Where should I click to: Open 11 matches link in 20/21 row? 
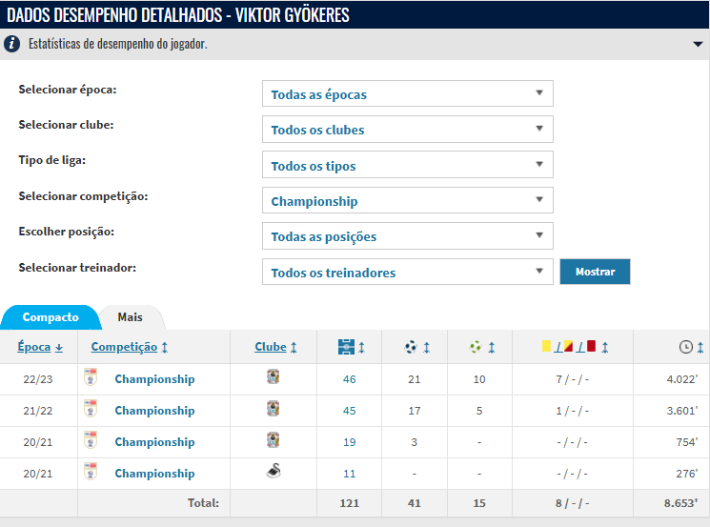point(349,474)
